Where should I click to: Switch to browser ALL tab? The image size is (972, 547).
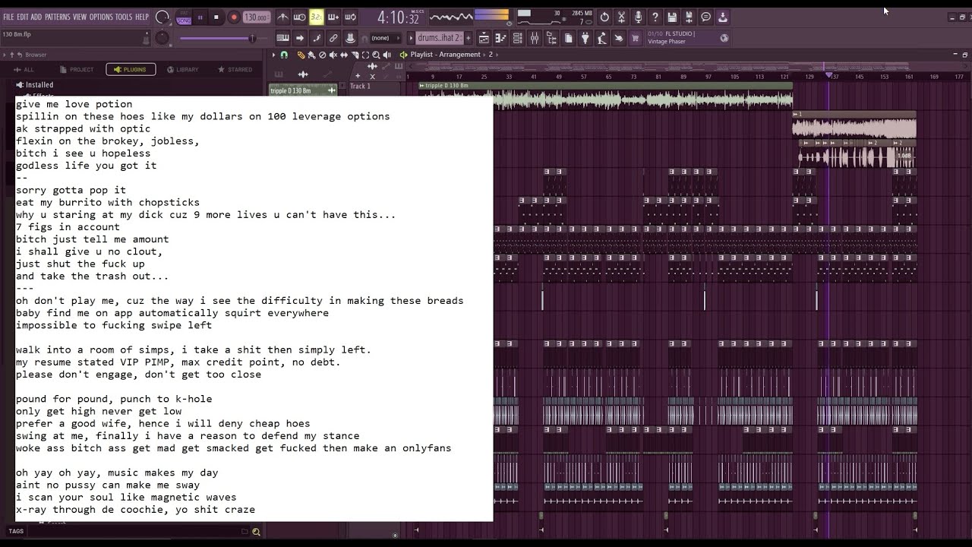pyautogui.click(x=25, y=69)
